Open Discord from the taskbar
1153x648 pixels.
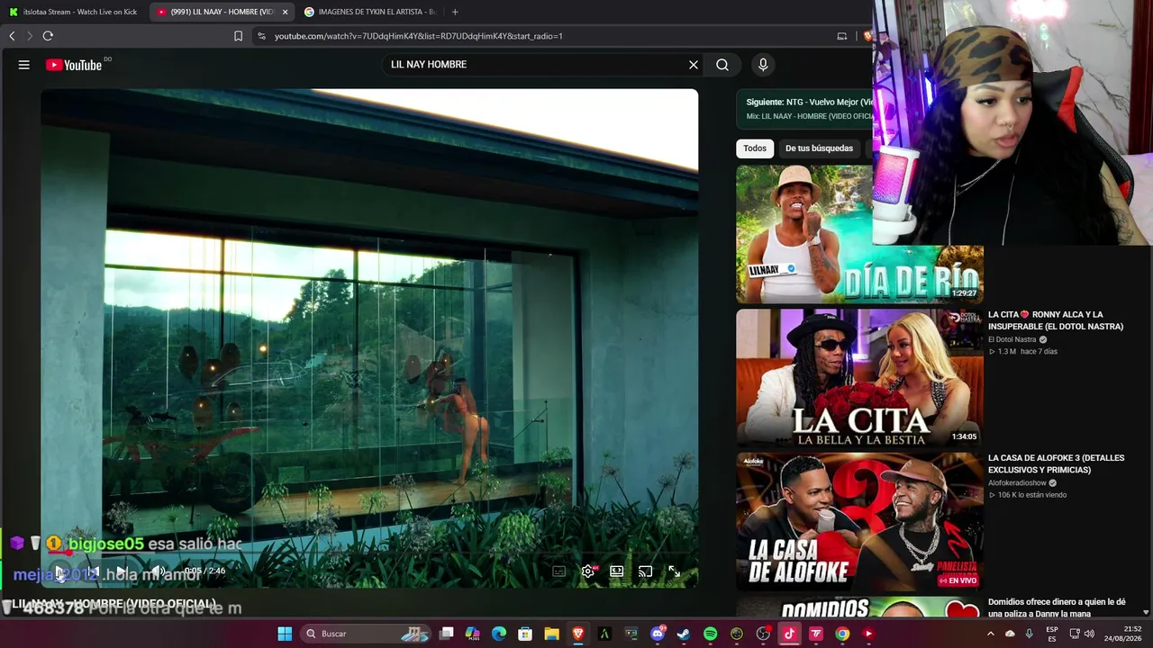coord(658,634)
